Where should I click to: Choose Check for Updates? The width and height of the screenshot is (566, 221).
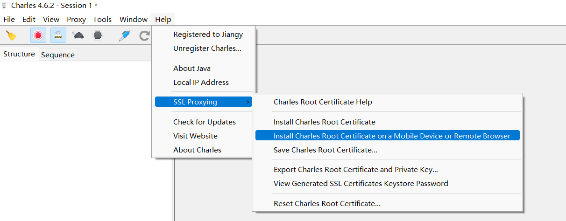[205, 122]
